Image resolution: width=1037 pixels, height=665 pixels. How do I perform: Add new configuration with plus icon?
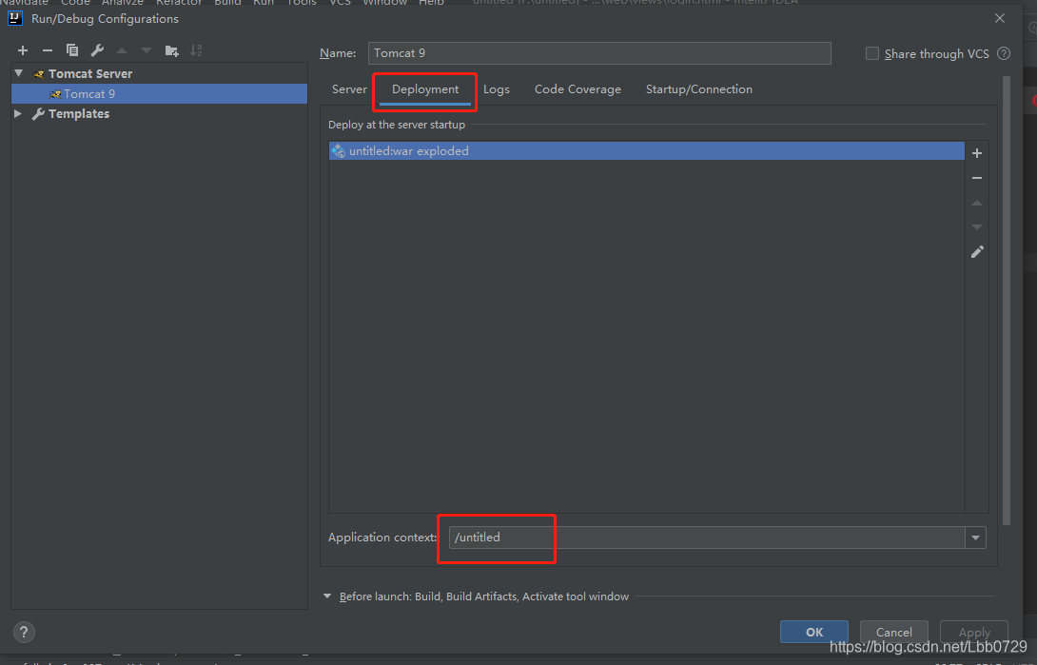[23, 50]
